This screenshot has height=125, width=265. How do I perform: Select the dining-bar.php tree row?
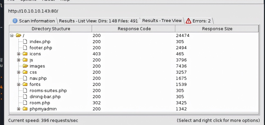(x=134, y=97)
